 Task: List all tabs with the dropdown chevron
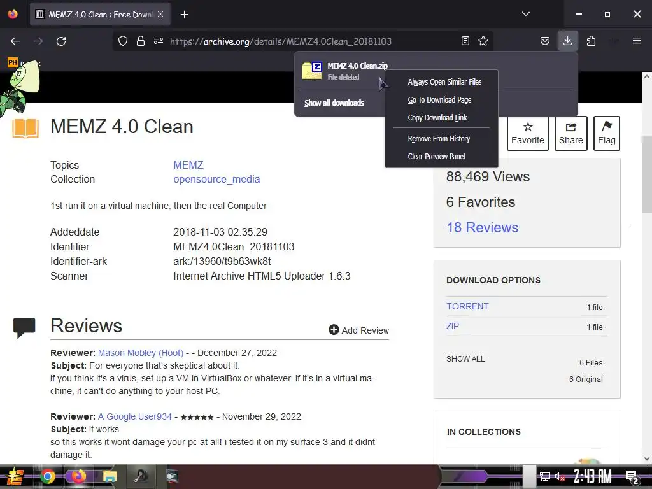tap(525, 14)
